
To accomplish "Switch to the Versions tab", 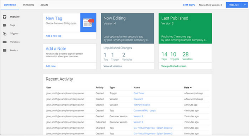I will pyautogui.click(x=28, y=5).
